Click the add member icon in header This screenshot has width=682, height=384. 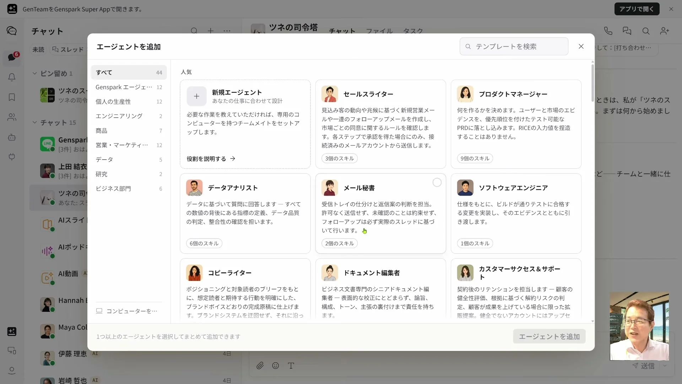coord(665,31)
